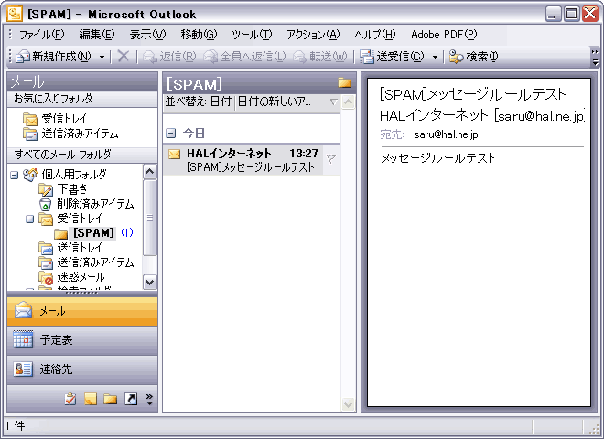Click menu bar grip handle
The width and height of the screenshot is (604, 439).
[x=10, y=34]
